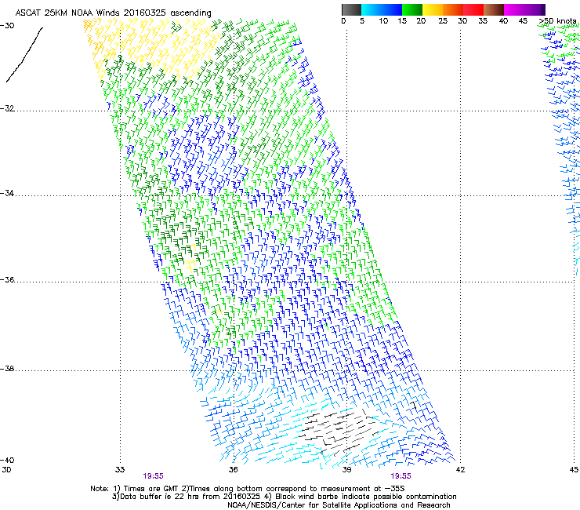580x510 pixels.
Task: Click the latitude label '-32'
Action: 7,108
